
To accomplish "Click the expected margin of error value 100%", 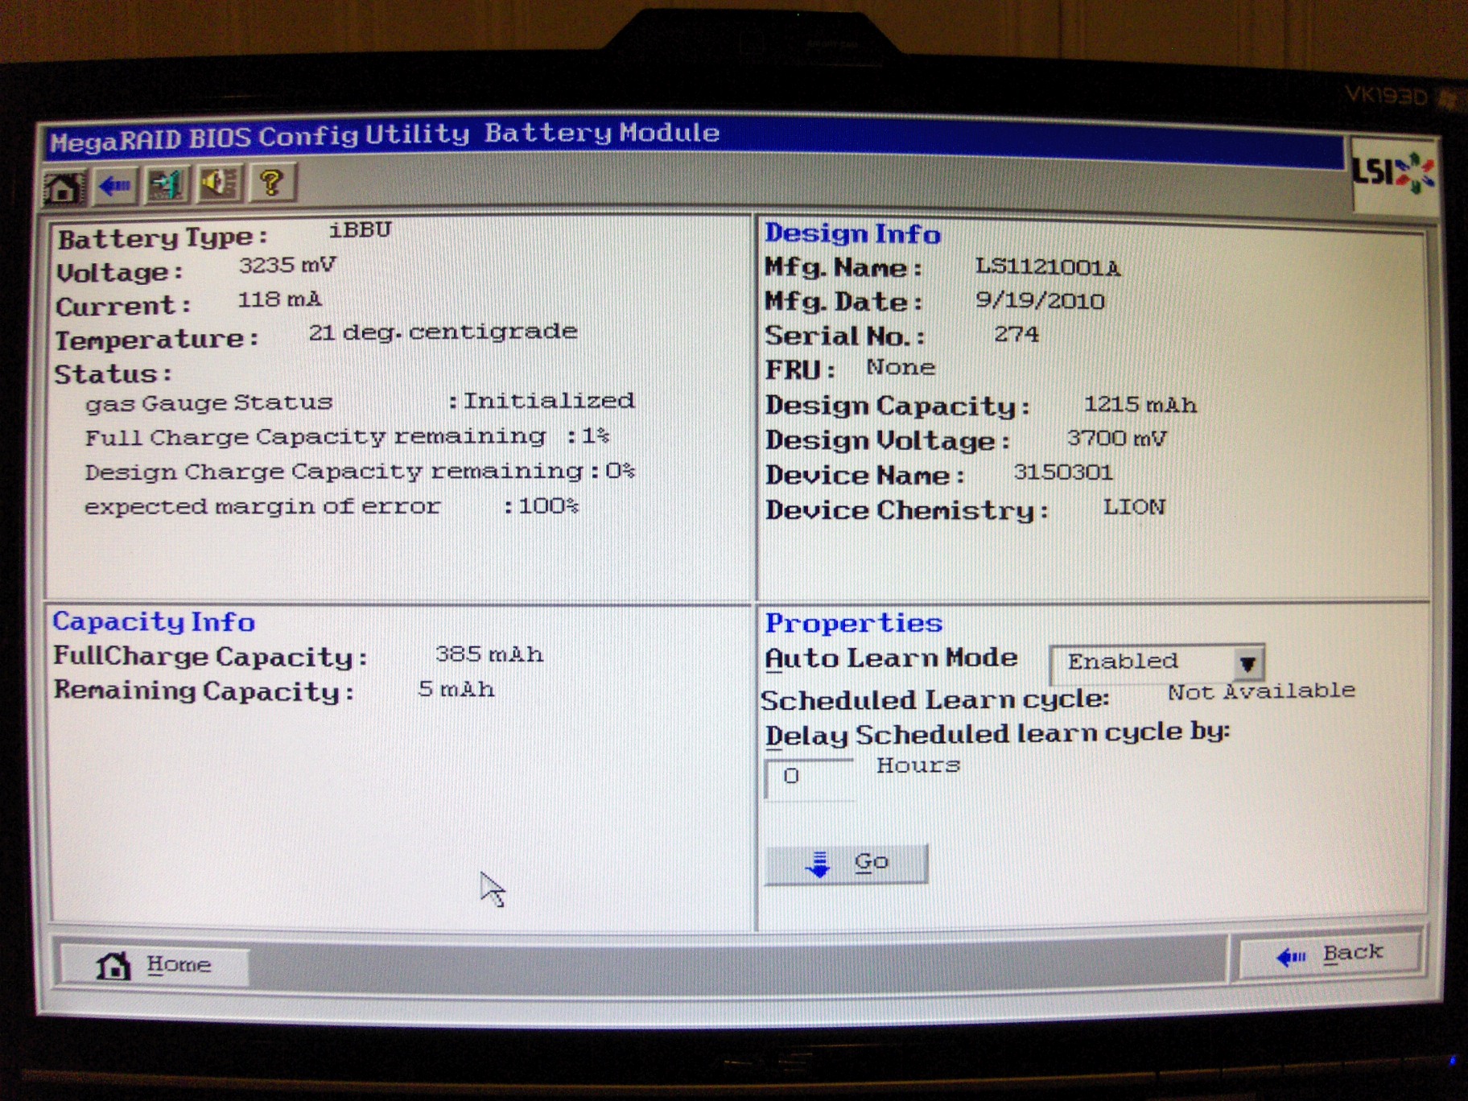I will pos(548,506).
